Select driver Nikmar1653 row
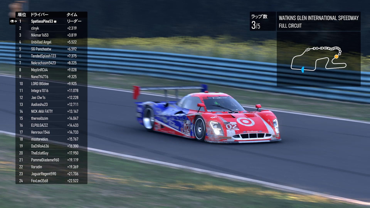The width and height of the screenshot is (370, 208). 51,35
